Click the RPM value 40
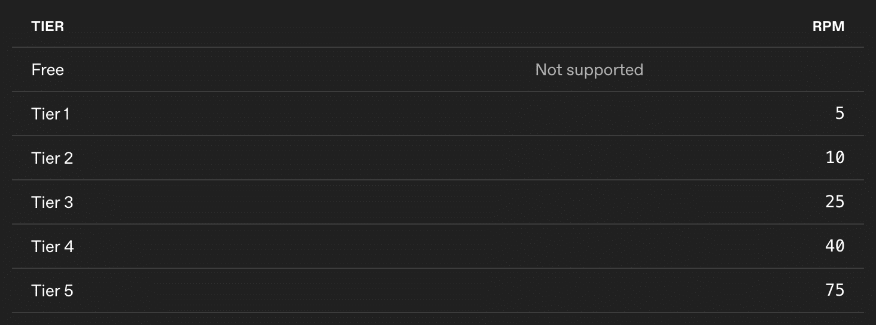876x325 pixels. pyautogui.click(x=835, y=246)
